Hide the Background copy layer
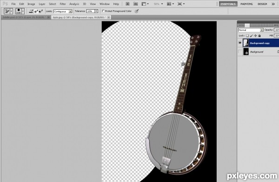The height and width of the screenshot is (182, 279). [x=240, y=43]
